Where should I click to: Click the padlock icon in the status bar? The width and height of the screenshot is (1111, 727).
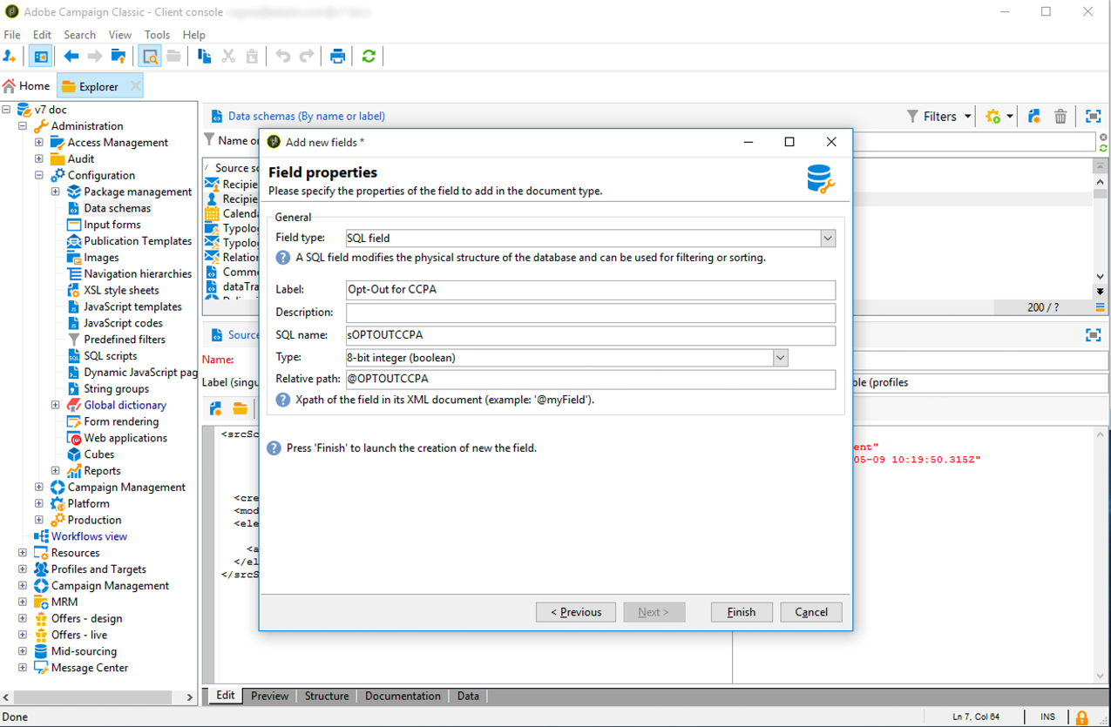pyautogui.click(x=1081, y=717)
